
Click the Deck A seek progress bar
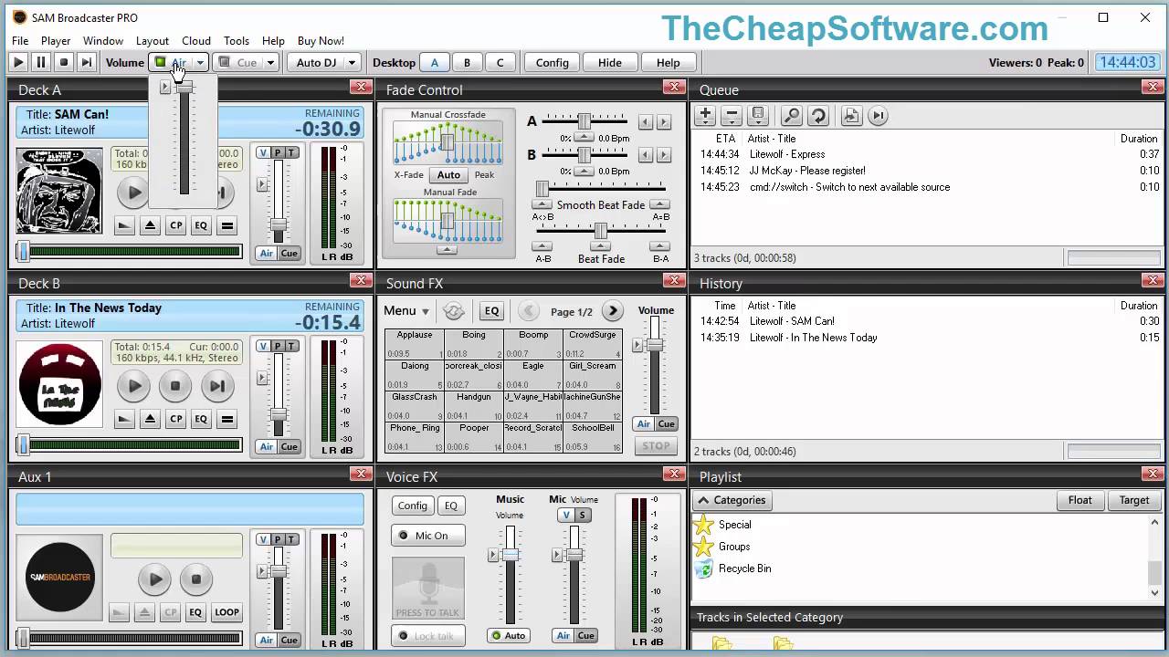129,252
